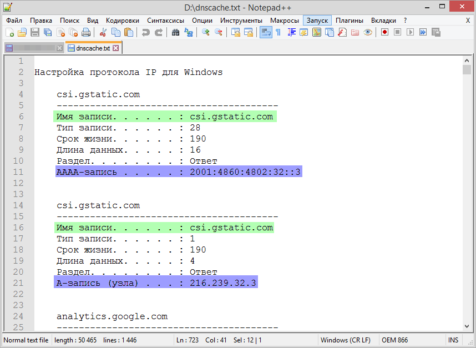The height and width of the screenshot is (348, 476).
Task: Click the Copy toolbar icon
Action: pyautogui.click(x=116, y=32)
